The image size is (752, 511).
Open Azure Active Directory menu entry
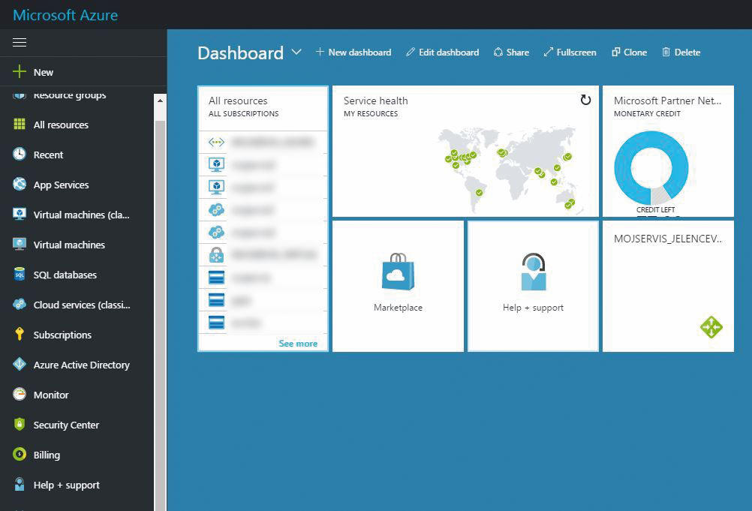[82, 365]
